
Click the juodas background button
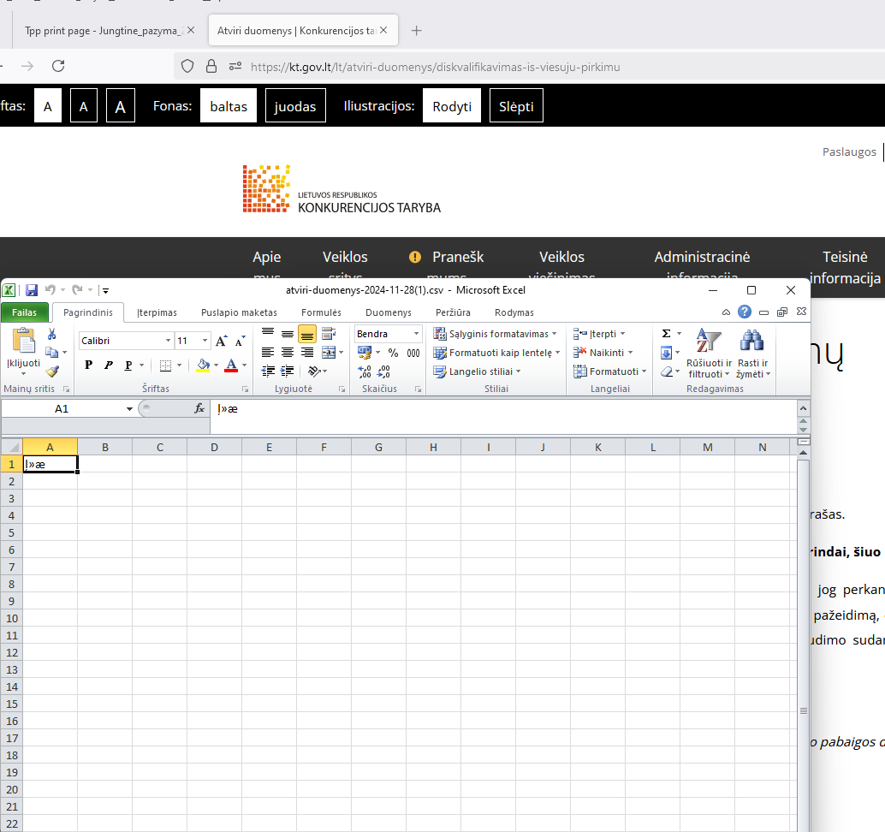click(x=295, y=107)
